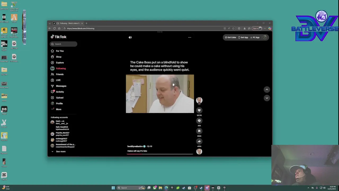This screenshot has width=339, height=191.
Task: Go to the next video
Action: point(267,98)
